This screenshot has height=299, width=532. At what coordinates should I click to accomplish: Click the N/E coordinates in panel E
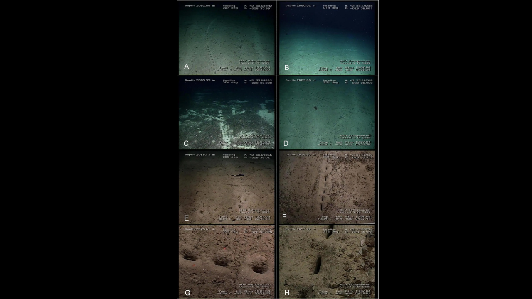click(258, 156)
